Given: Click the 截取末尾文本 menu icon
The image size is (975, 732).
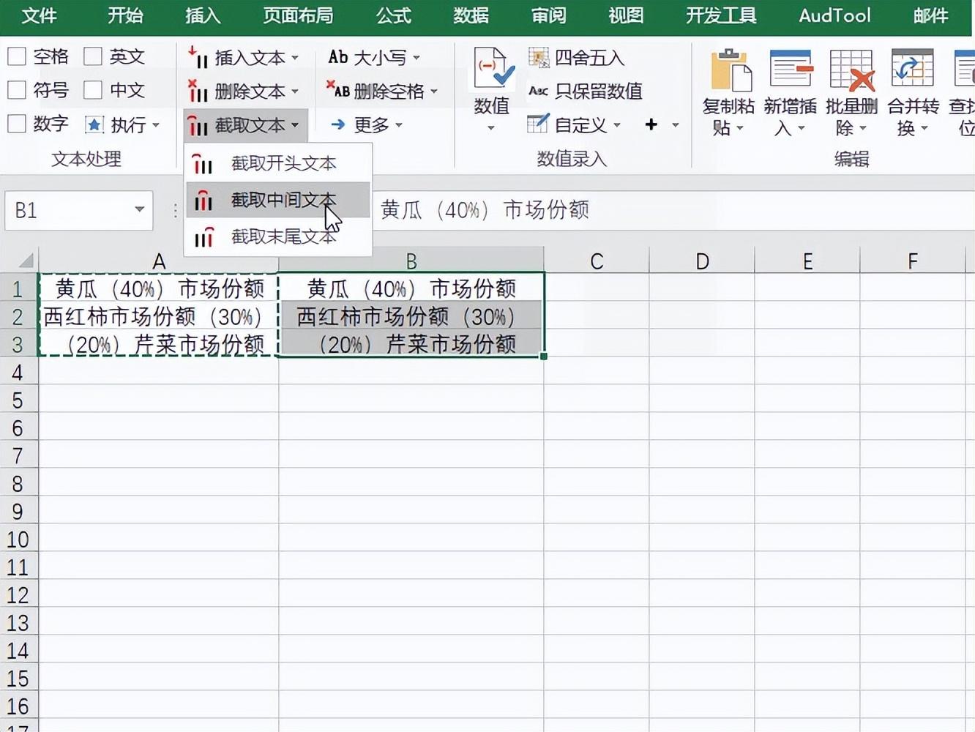Looking at the screenshot, I should pos(203,236).
